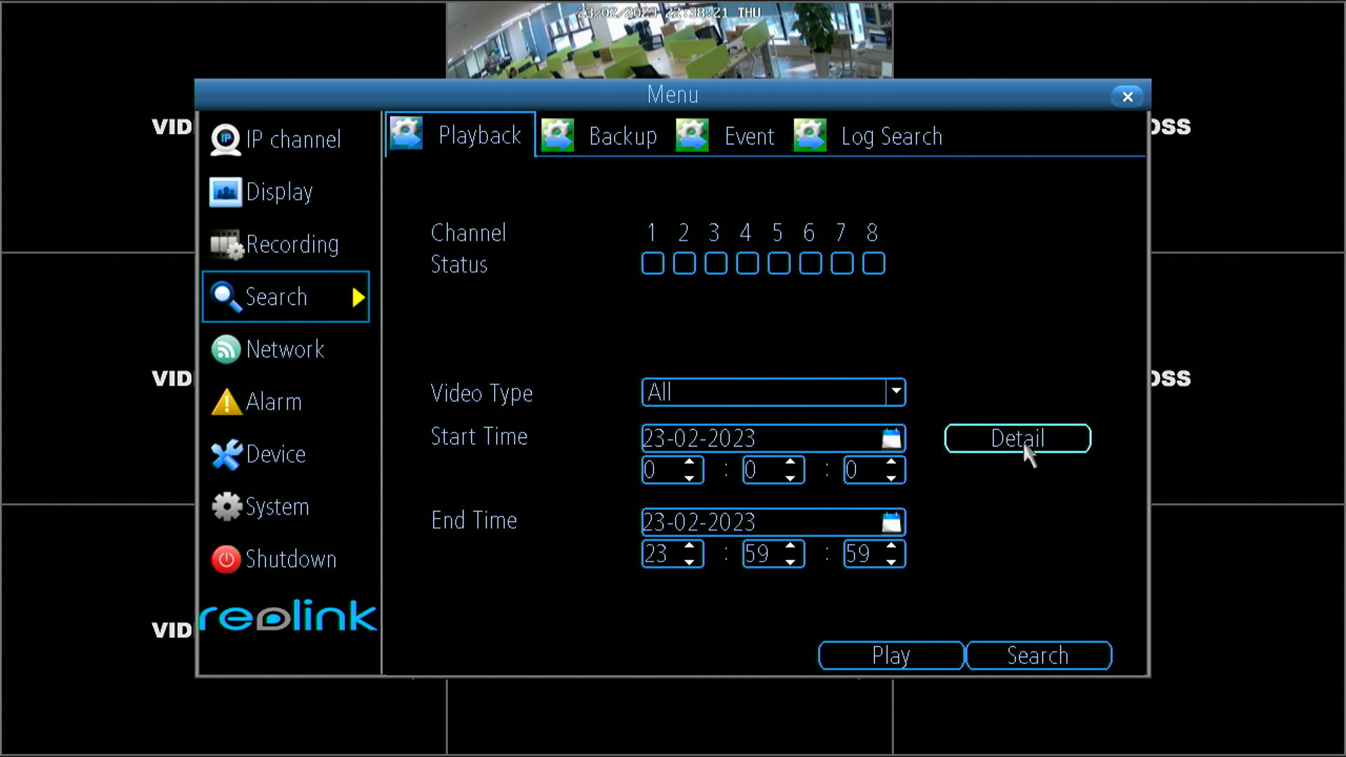Select the Playback tab

pyautogui.click(x=459, y=136)
